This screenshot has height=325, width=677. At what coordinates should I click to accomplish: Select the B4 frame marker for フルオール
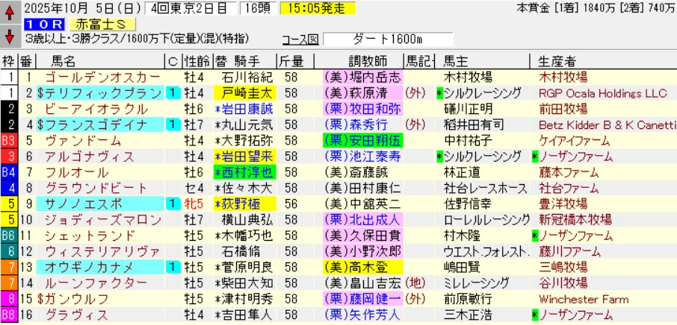pyautogui.click(x=9, y=171)
